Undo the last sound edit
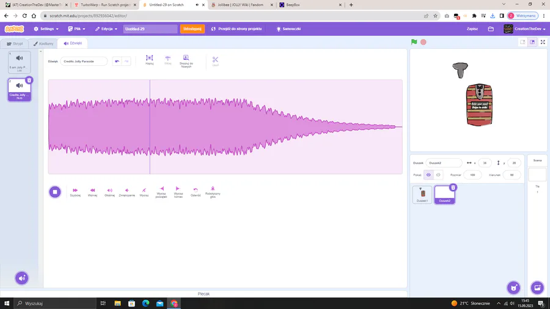This screenshot has height=309, width=550. (117, 61)
